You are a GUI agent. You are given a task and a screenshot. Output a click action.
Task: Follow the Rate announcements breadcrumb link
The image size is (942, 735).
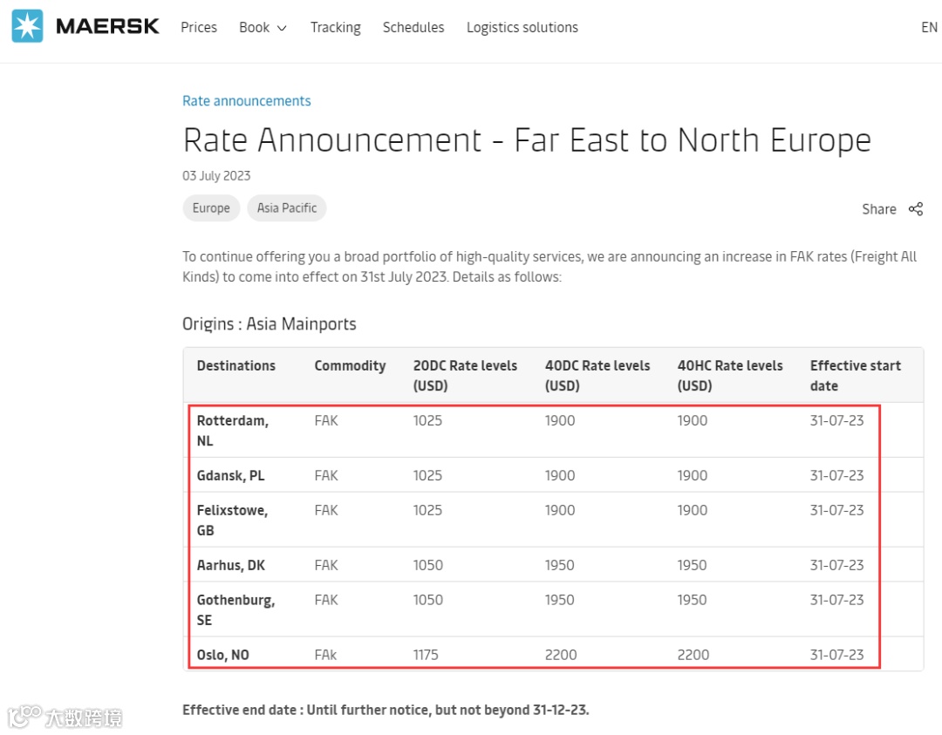tap(246, 101)
